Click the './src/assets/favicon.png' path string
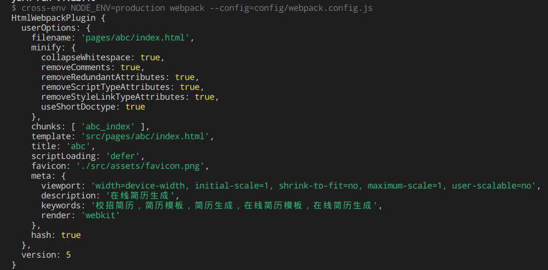This screenshot has height=270, width=548. click(x=140, y=166)
